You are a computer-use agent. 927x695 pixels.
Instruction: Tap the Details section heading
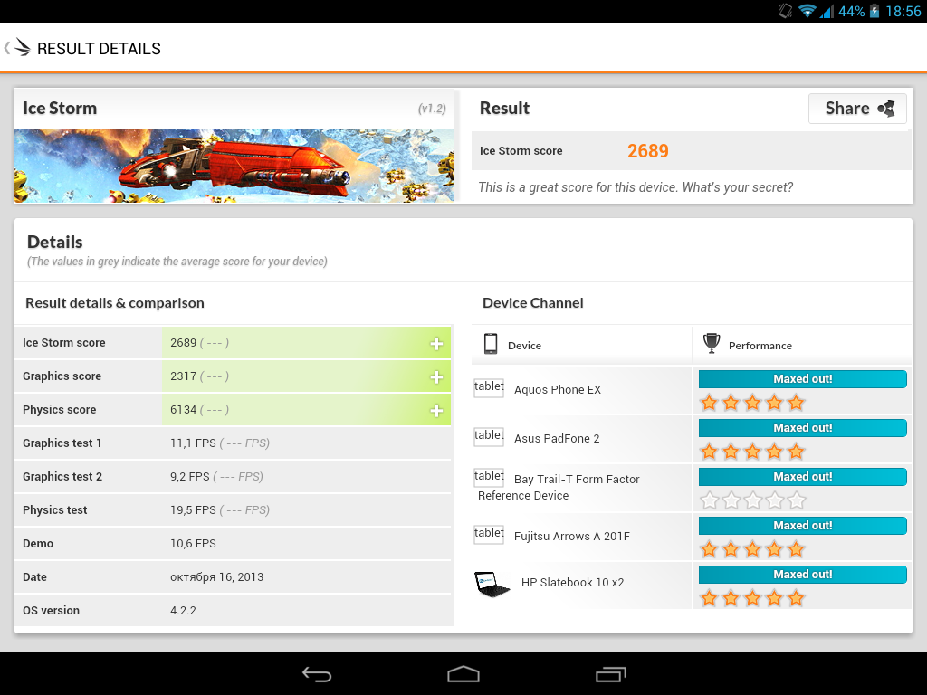tap(55, 242)
